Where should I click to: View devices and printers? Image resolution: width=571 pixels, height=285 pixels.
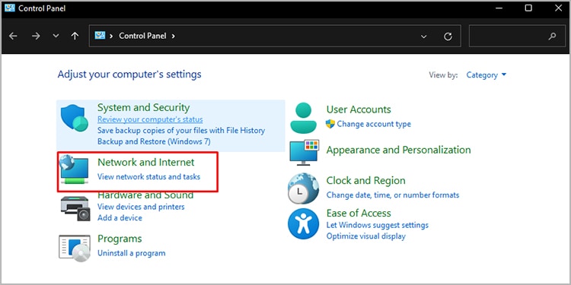(141, 207)
